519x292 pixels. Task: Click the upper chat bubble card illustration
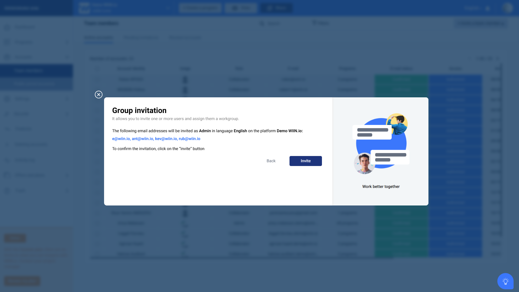click(372, 132)
